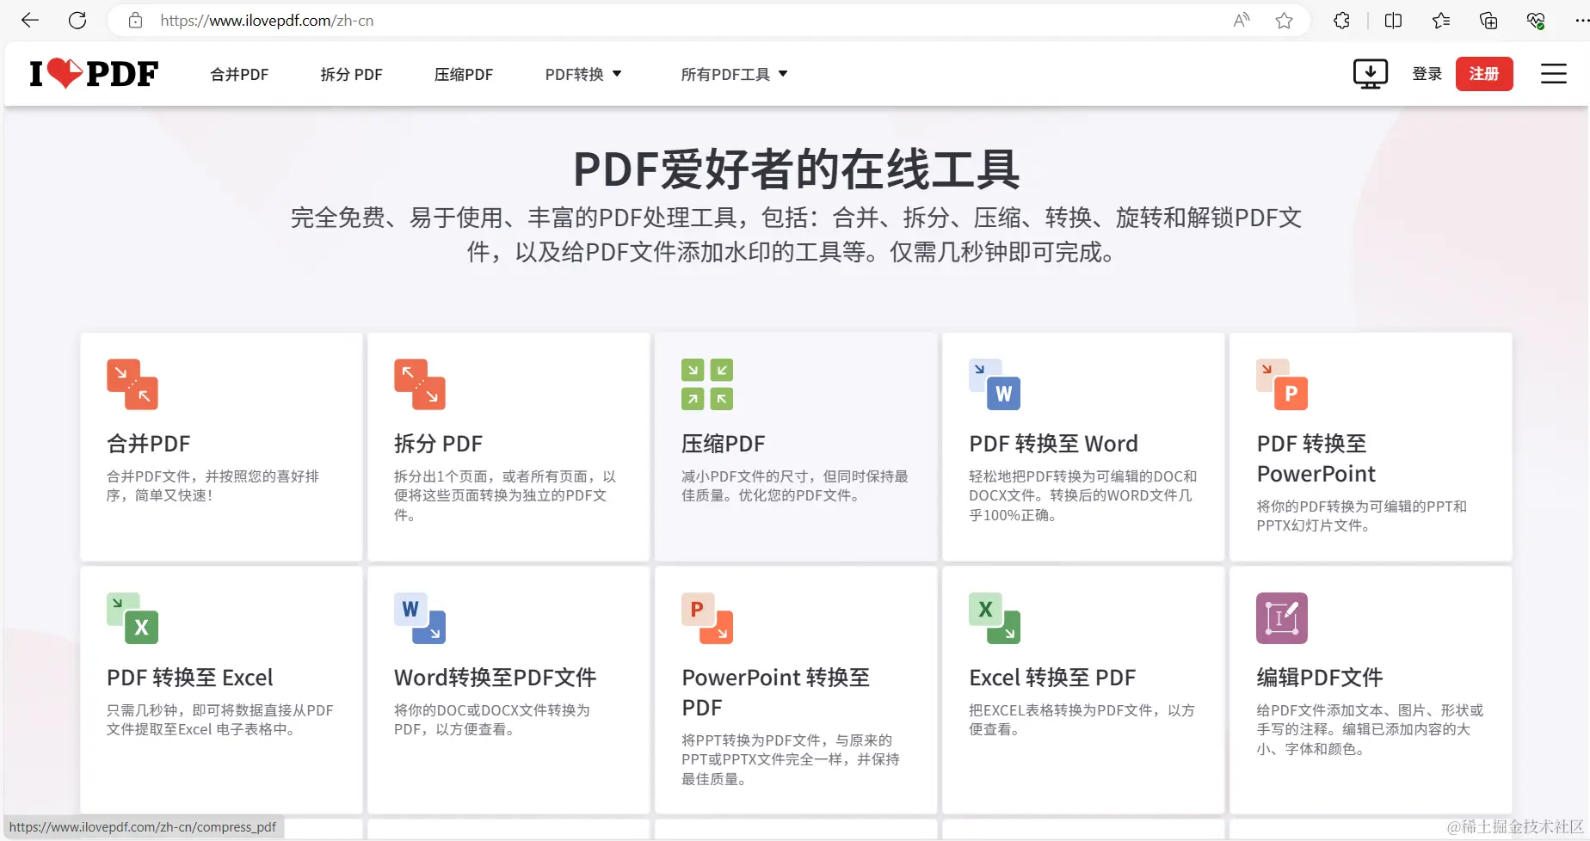Open browser essentials heart icon

[x=1536, y=20]
